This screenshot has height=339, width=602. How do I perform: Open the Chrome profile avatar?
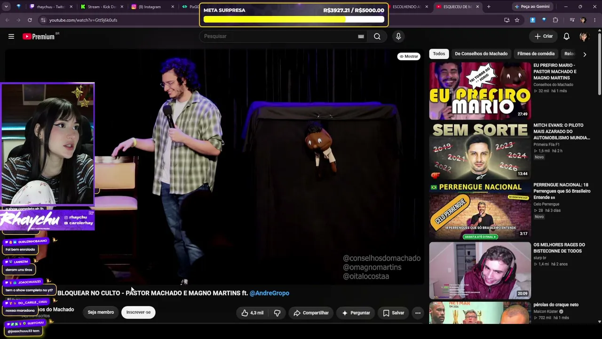coord(583,20)
